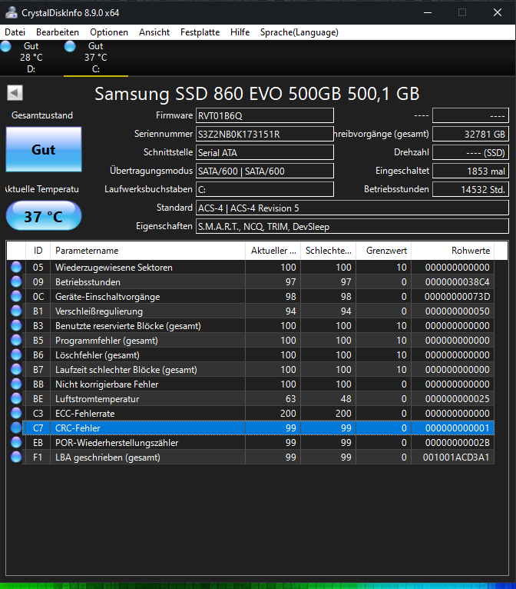
Task: Click the Samsung SSD 860 EVO title
Action: [x=257, y=94]
